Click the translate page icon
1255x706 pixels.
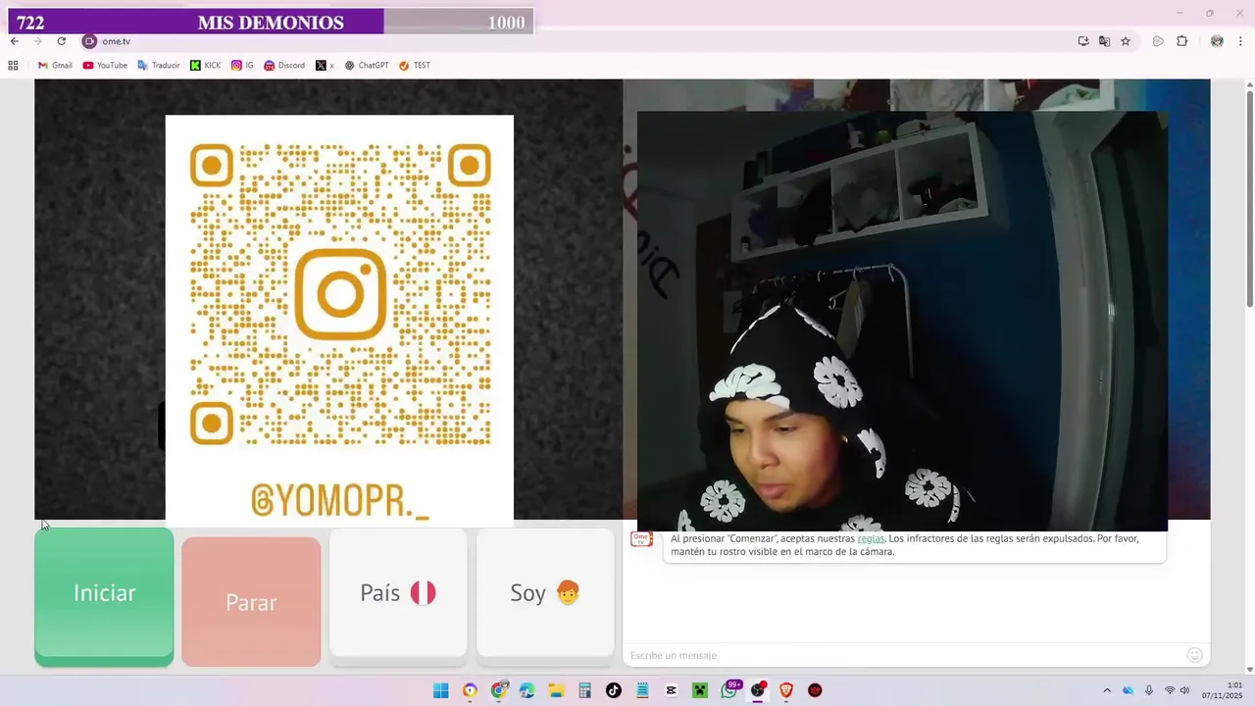tap(1104, 41)
